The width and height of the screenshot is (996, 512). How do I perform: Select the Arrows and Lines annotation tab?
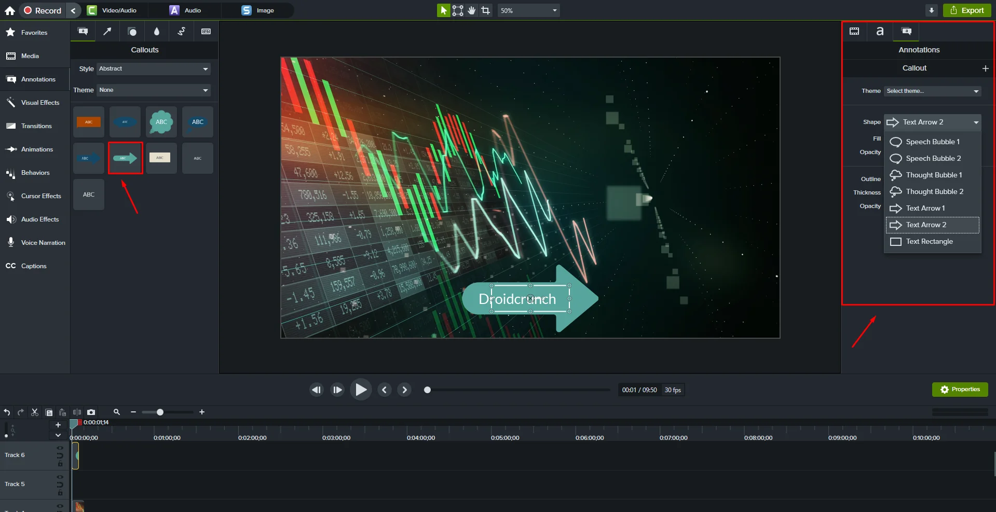tap(107, 32)
